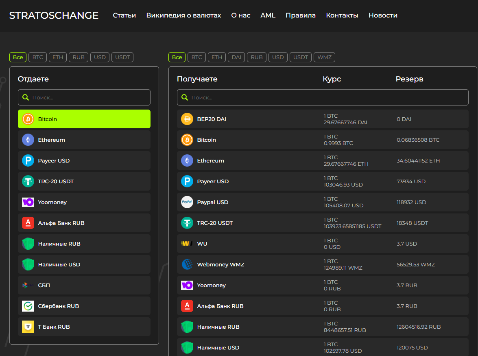Click the WU Western Union icon
The image size is (478, 356).
pos(187,244)
